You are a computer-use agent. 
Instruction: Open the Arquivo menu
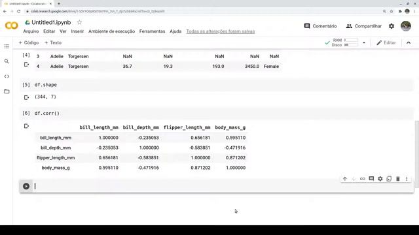(x=31, y=31)
